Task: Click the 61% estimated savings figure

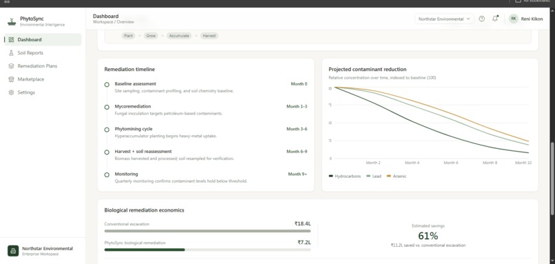Action: coord(428,236)
